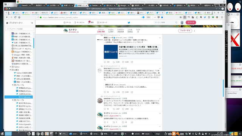
Task: Like the Shin Hori tweet
Action: coord(123,92)
